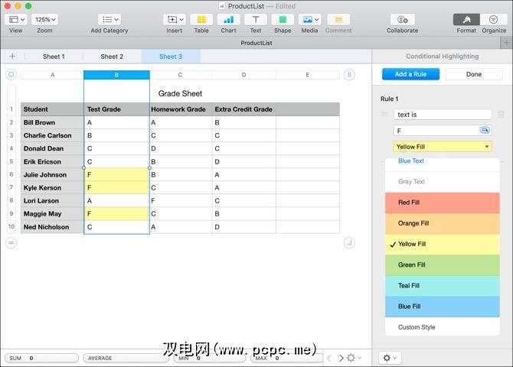Open the 125% Zoom dropdown
Viewport: 513px width, 367px height.
pos(45,20)
